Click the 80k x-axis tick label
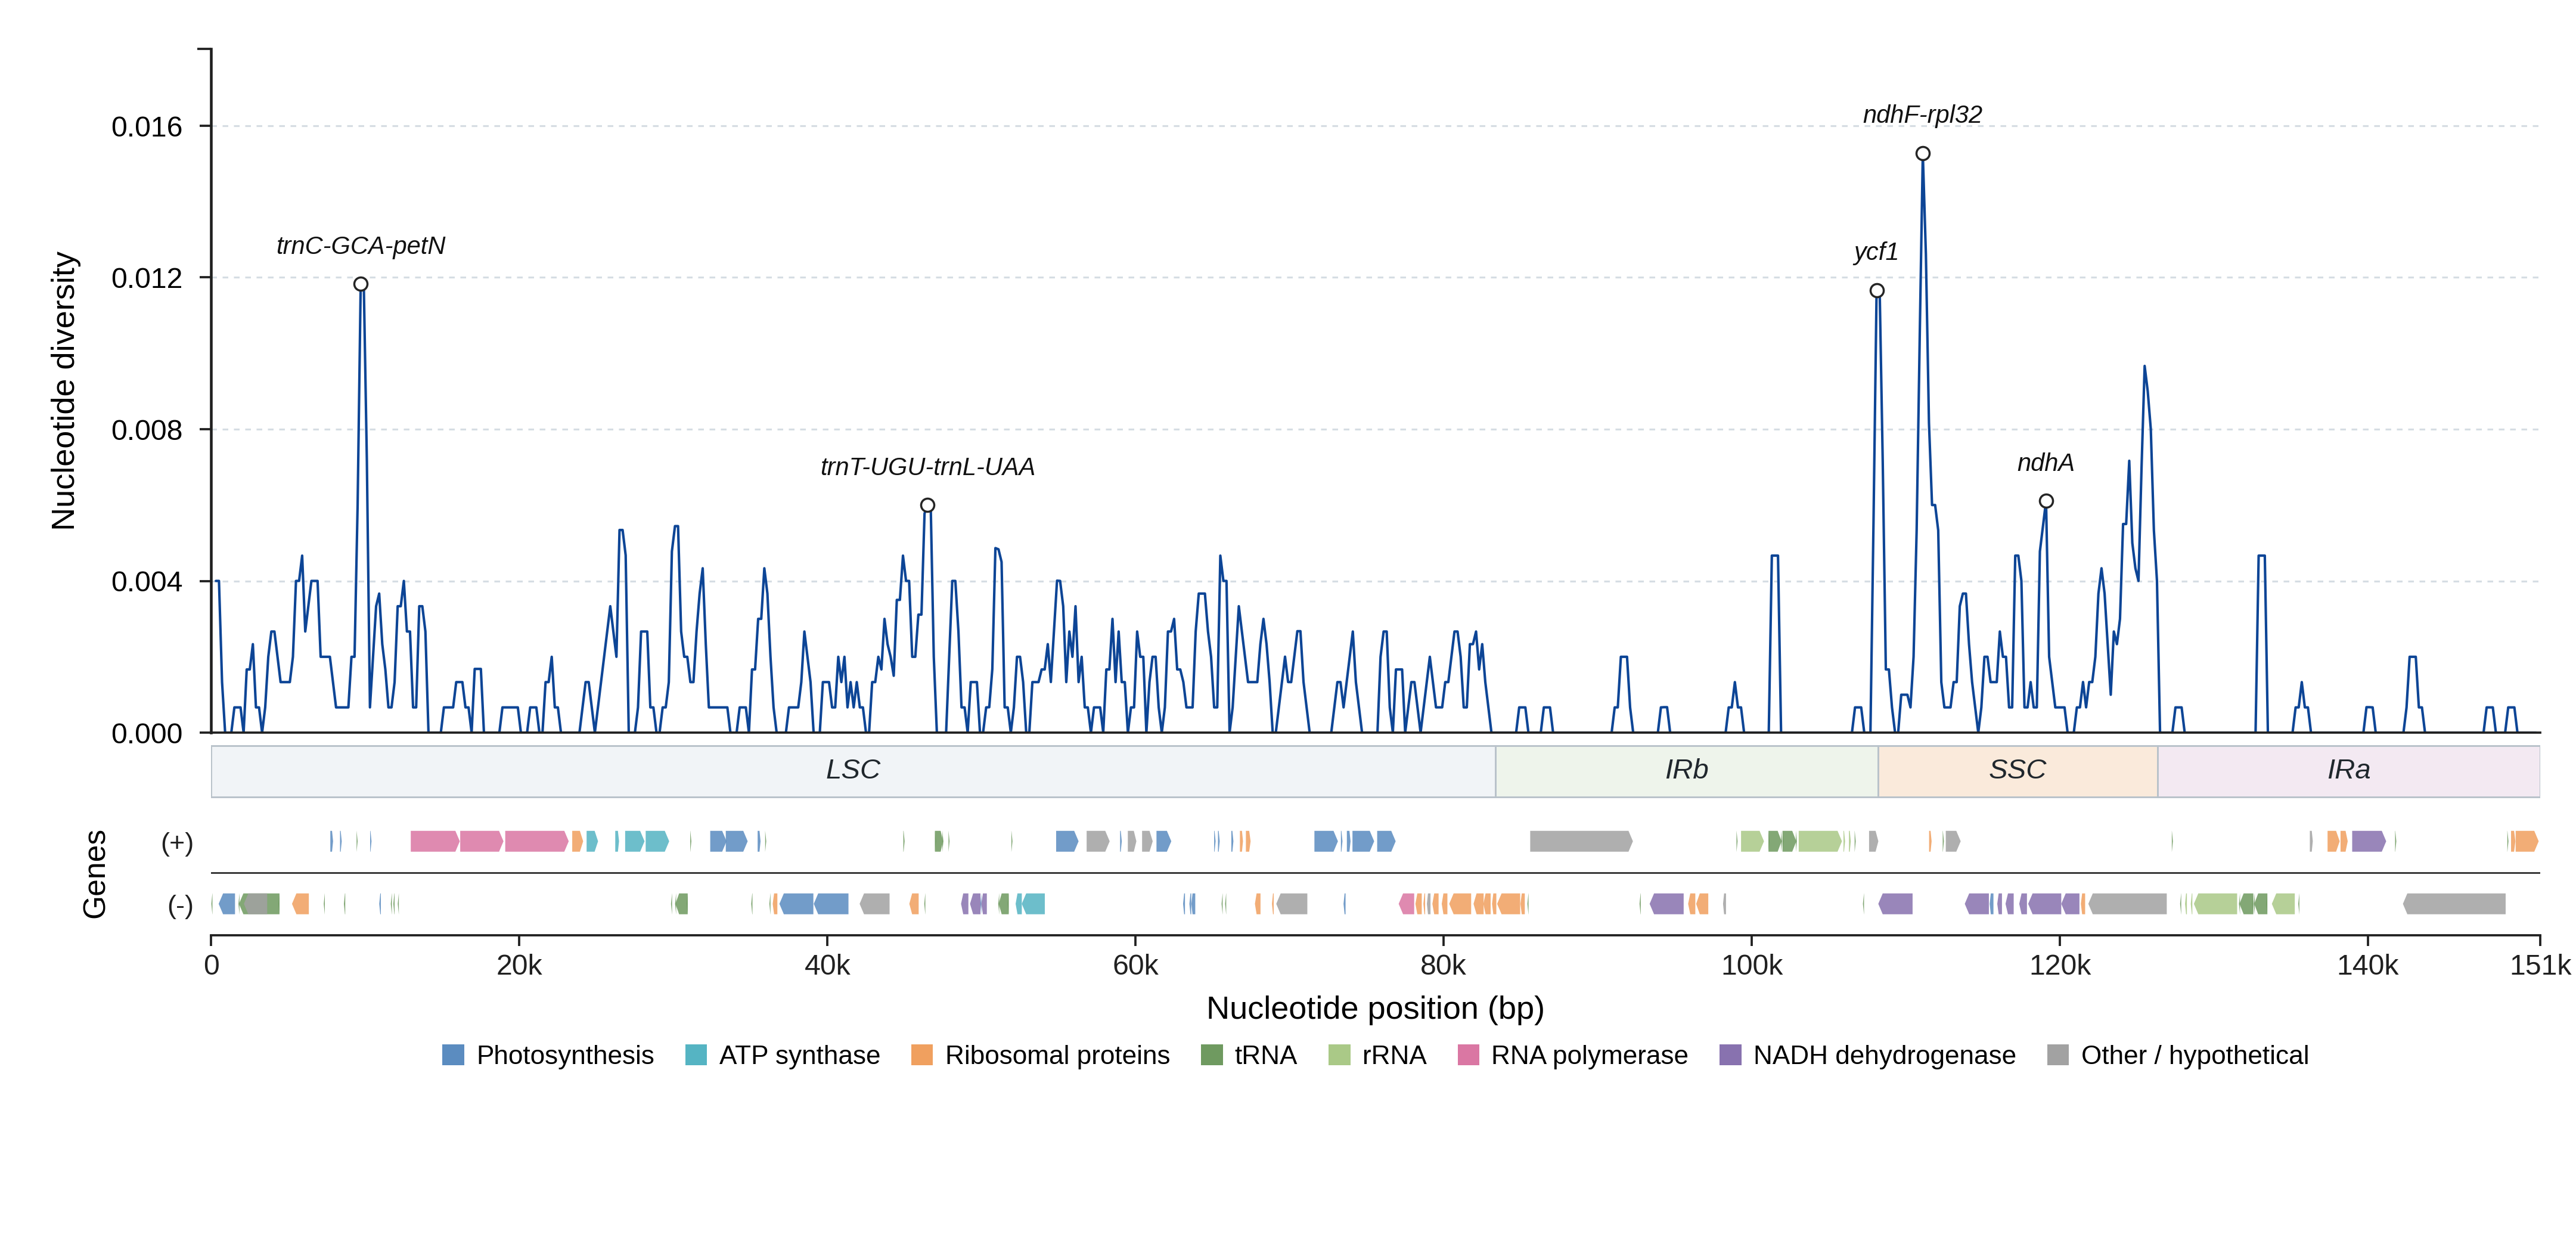 tap(1443, 966)
